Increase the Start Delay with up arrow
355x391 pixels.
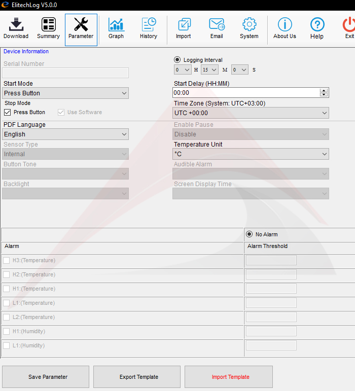[324, 91]
